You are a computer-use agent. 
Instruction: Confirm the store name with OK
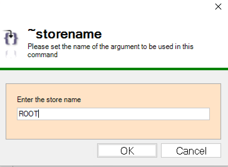point(127,151)
